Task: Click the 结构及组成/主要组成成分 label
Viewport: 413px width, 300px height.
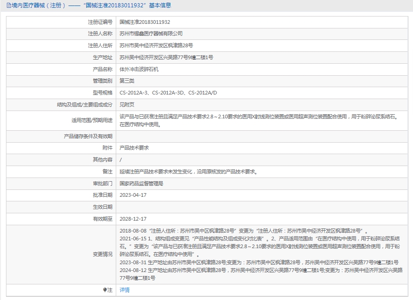Action: click(85, 105)
